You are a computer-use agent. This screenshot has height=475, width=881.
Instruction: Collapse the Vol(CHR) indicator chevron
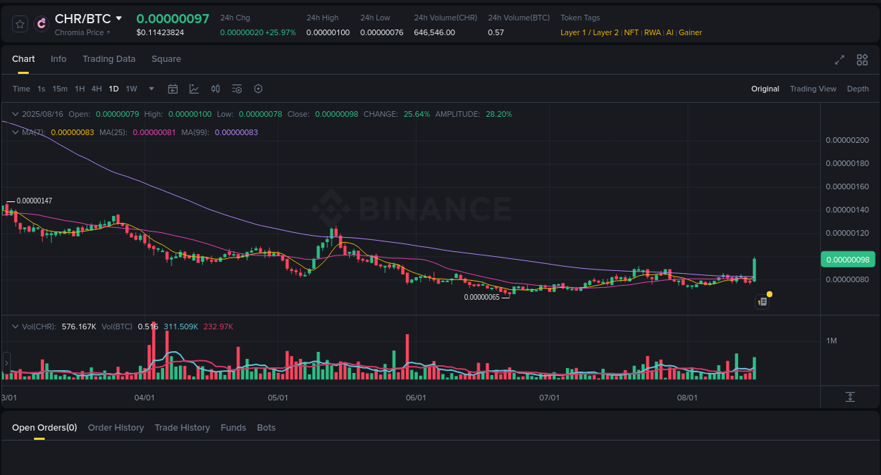(x=15, y=327)
